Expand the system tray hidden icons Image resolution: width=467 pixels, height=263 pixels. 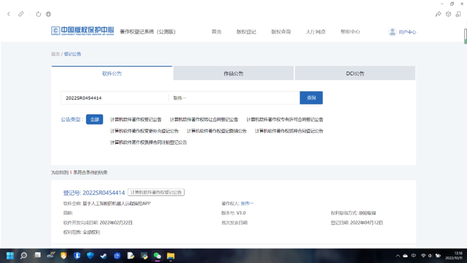coord(397,256)
